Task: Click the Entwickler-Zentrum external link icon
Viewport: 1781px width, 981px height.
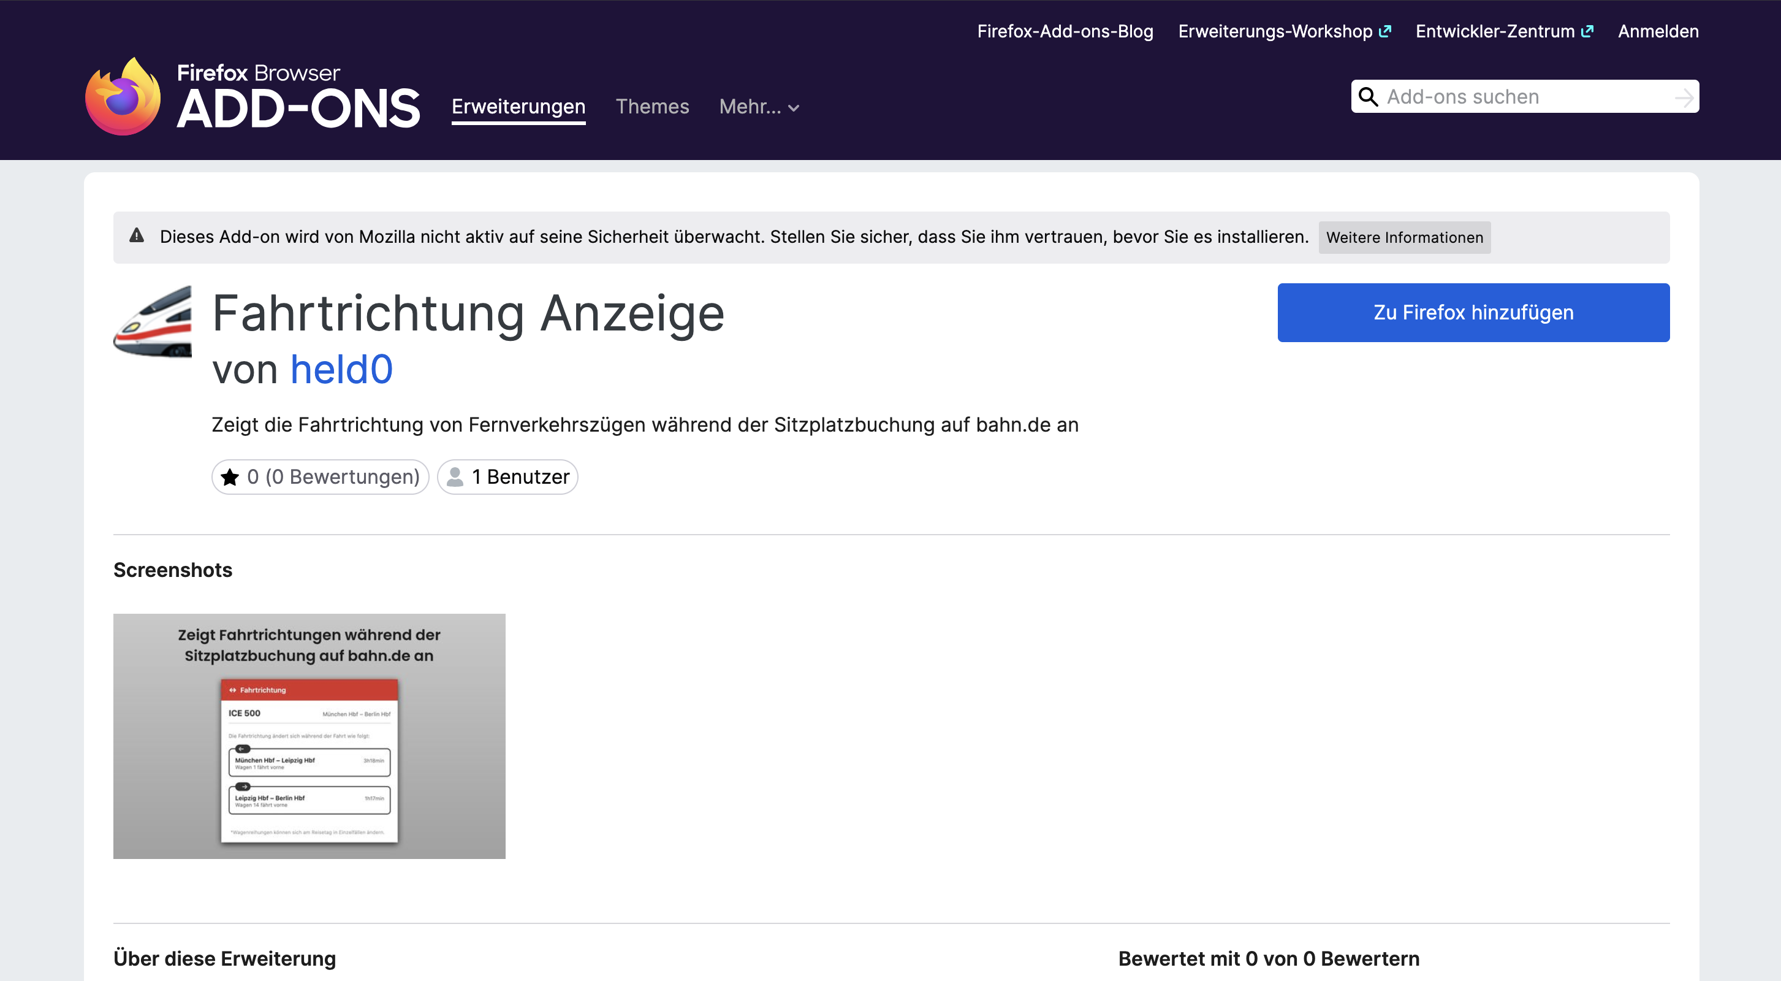Action: pos(1587,31)
